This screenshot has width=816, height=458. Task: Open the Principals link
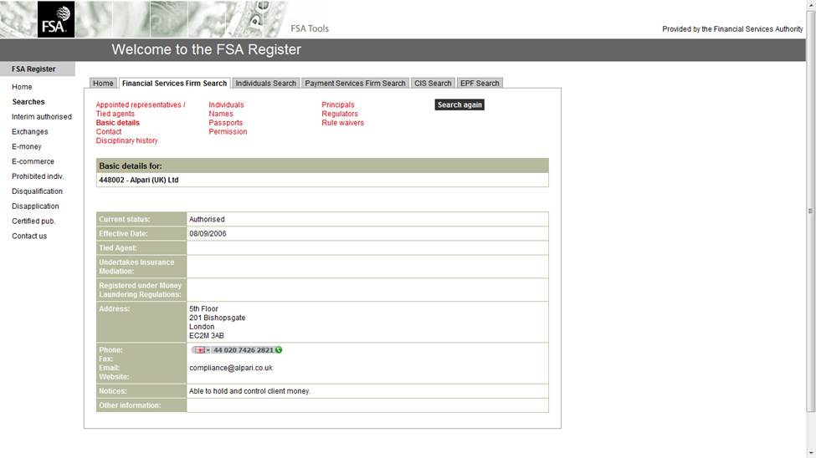(x=338, y=104)
